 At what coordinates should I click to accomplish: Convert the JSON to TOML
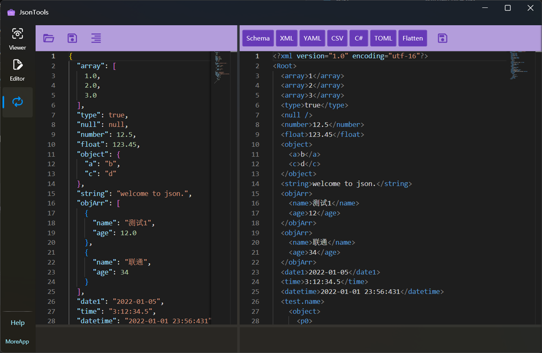point(383,38)
